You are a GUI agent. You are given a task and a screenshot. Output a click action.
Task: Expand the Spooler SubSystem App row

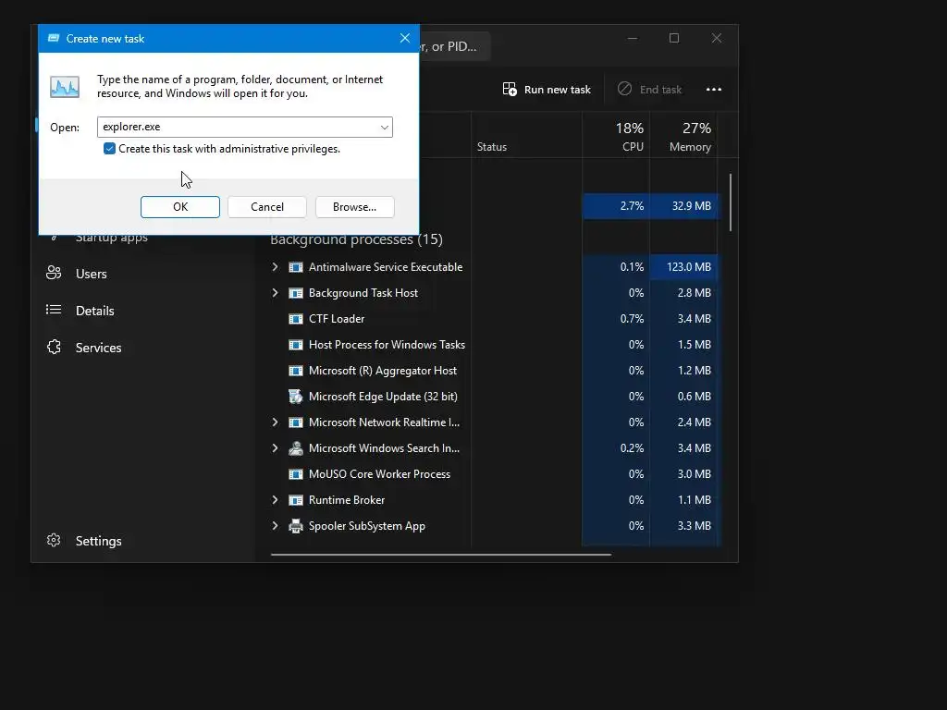point(275,526)
